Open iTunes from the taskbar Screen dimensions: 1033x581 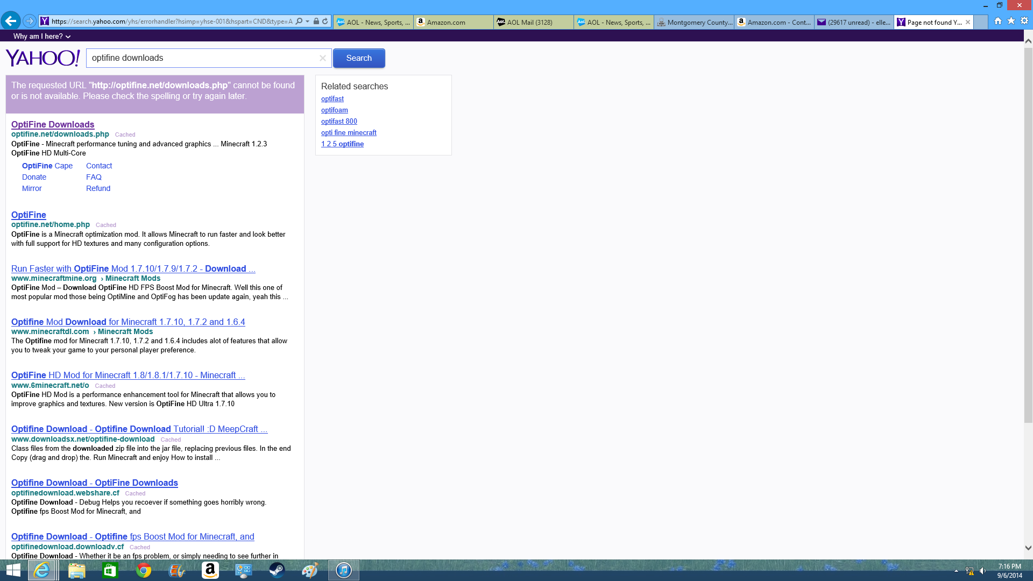[x=344, y=570]
